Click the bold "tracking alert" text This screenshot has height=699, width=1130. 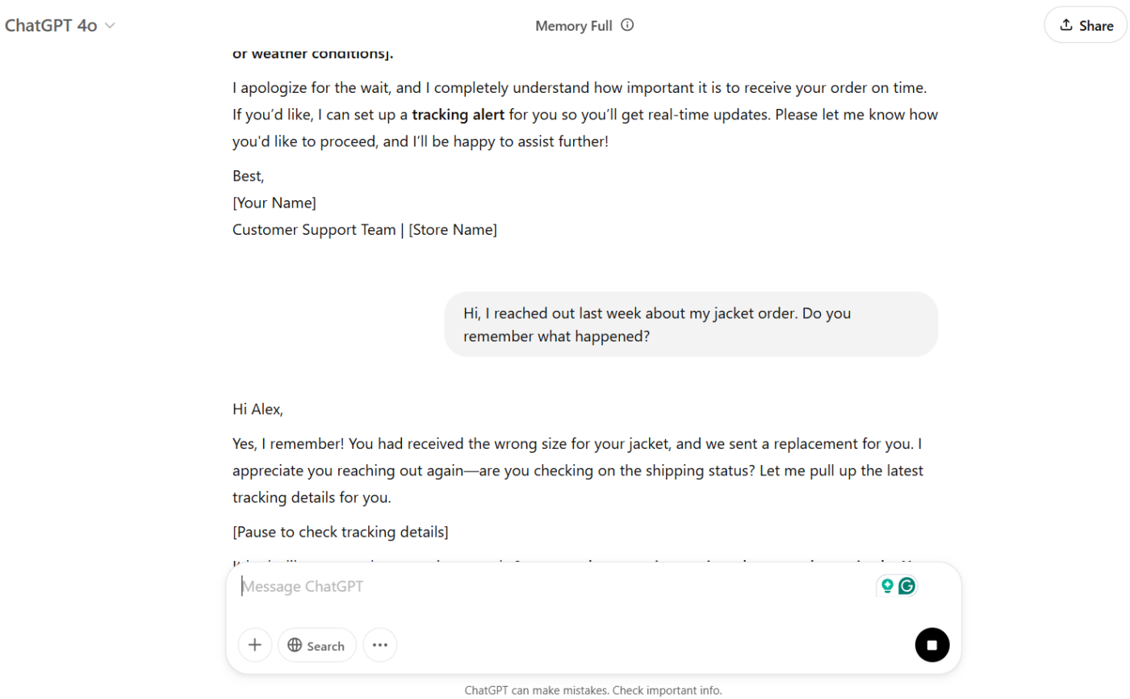458,115
